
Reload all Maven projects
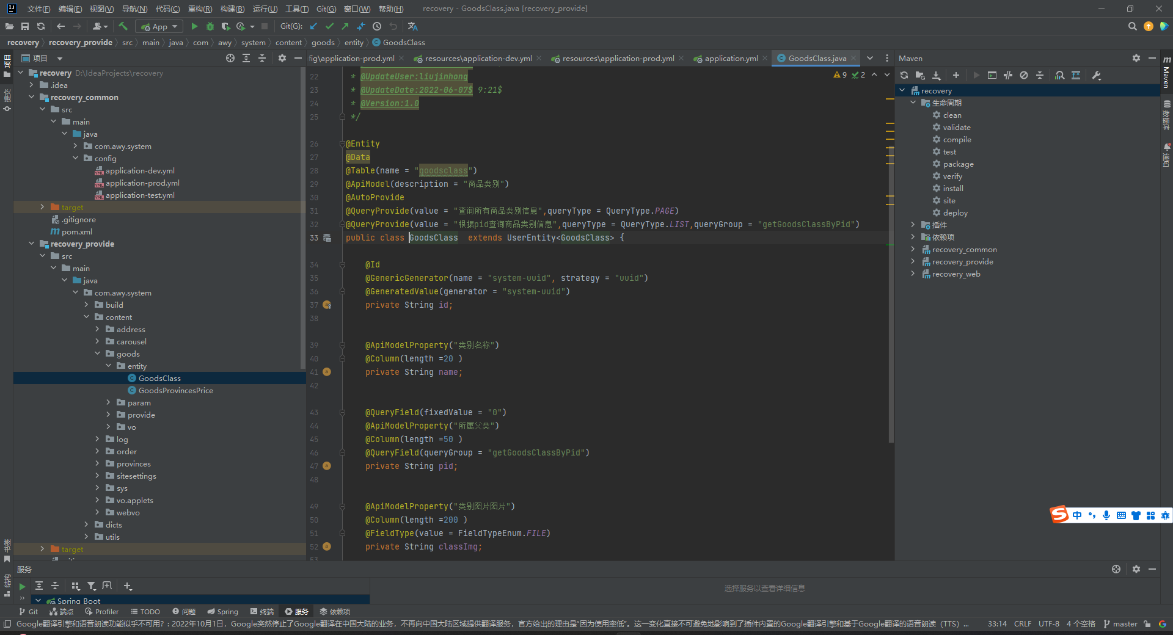coord(904,75)
